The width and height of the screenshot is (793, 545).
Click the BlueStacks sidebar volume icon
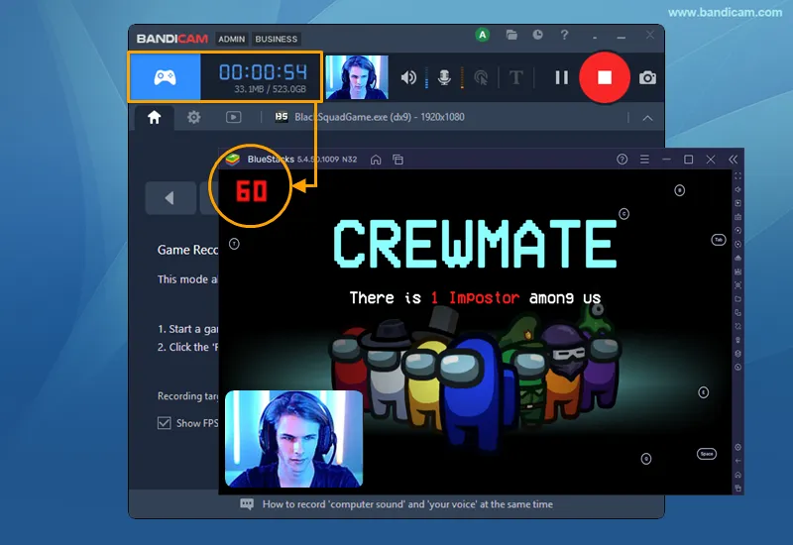pyautogui.click(x=737, y=189)
